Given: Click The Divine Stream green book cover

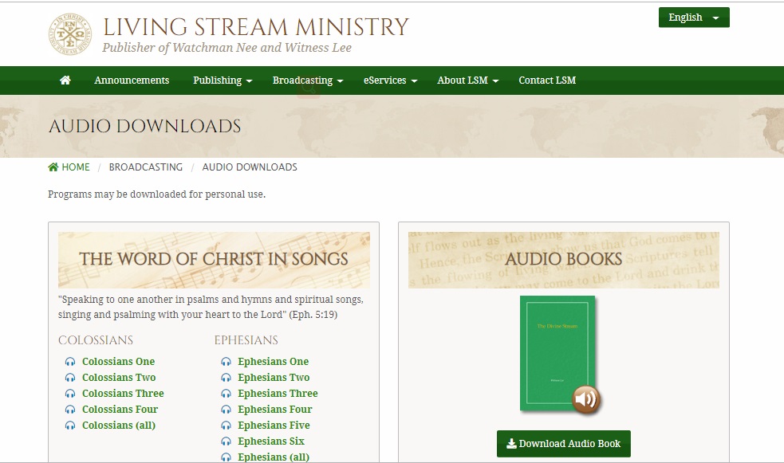Looking at the screenshot, I should pyautogui.click(x=557, y=353).
